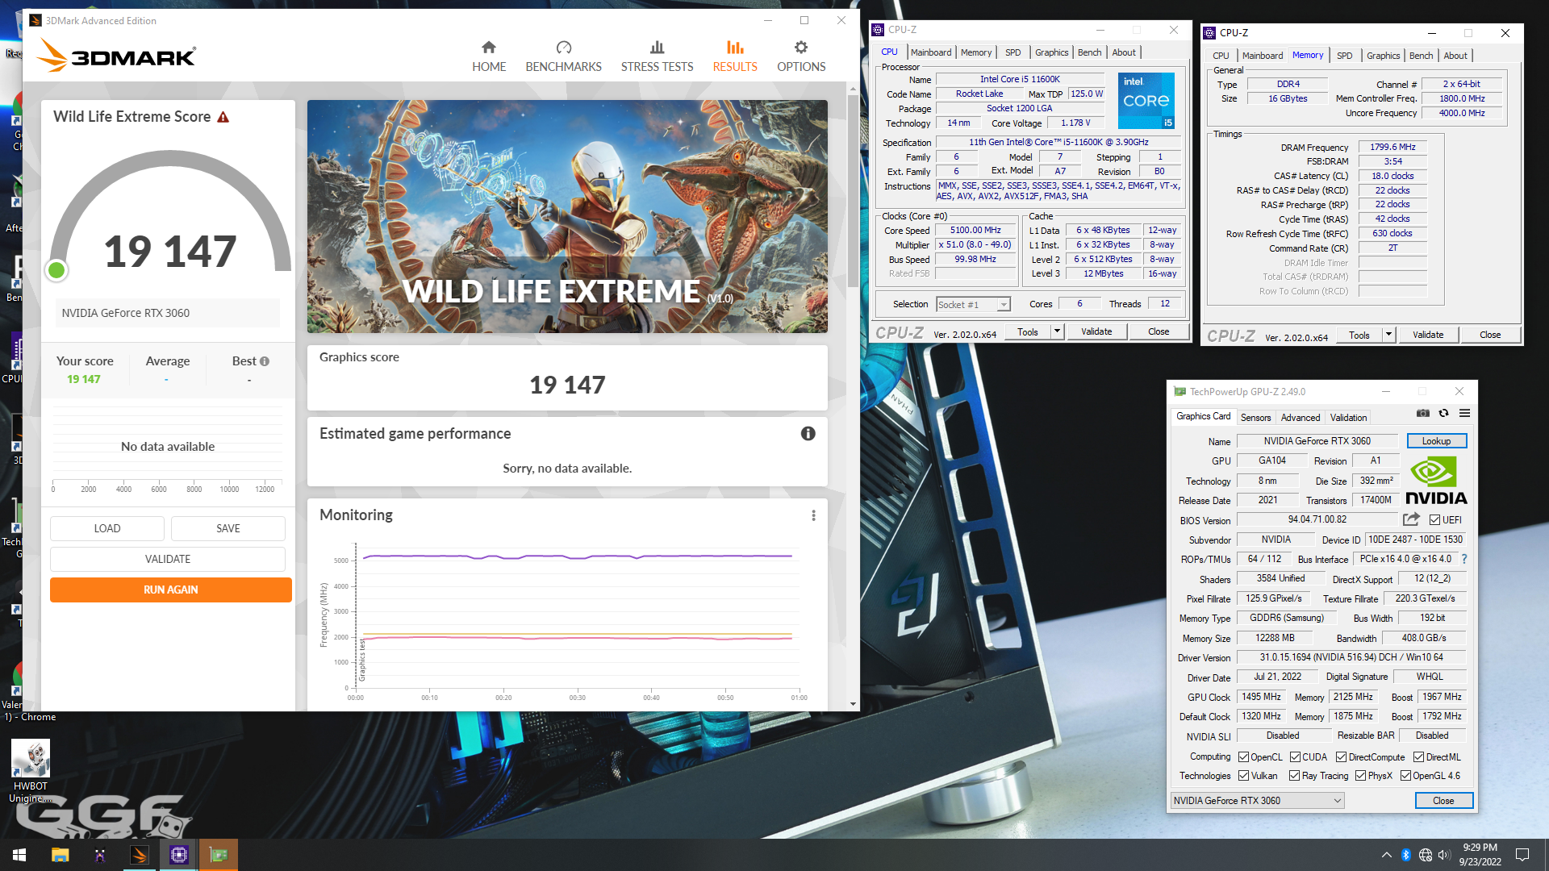The width and height of the screenshot is (1549, 871).
Task: Open the Monitoring three-dot menu
Action: [x=813, y=515]
